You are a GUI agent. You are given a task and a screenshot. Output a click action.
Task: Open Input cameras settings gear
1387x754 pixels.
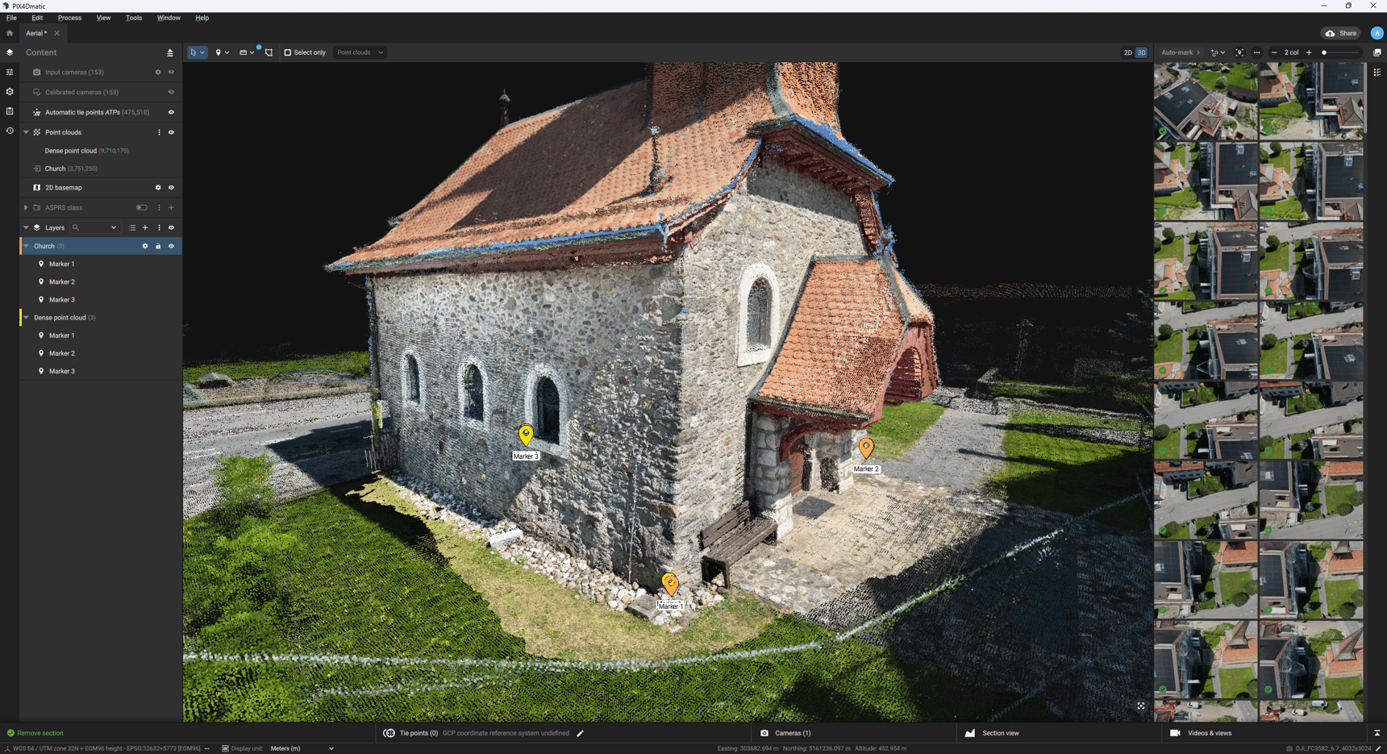click(x=158, y=72)
